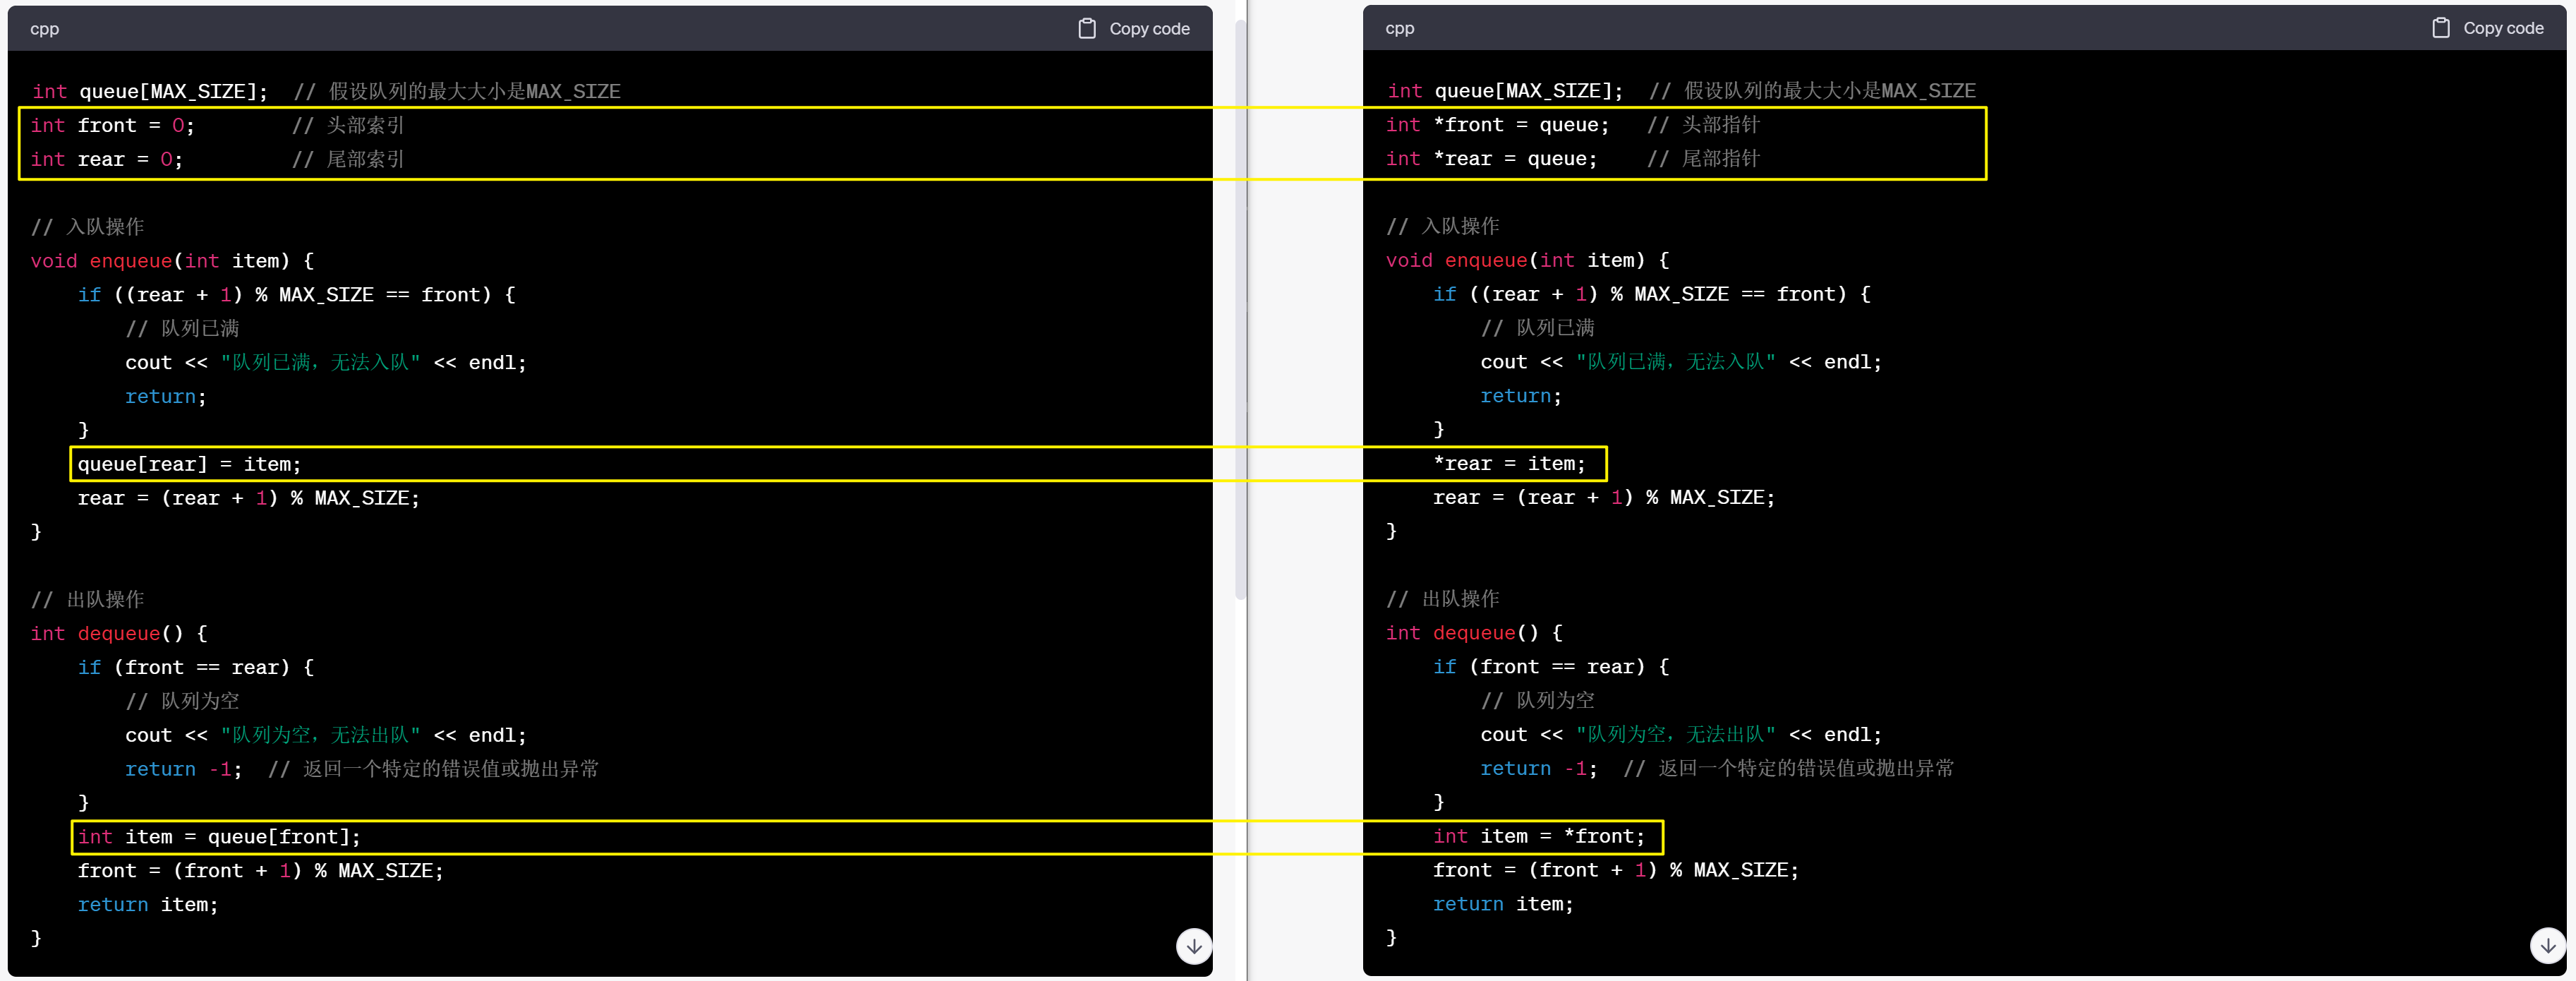Click '// 出队操作' comment in right block

pos(1443,598)
